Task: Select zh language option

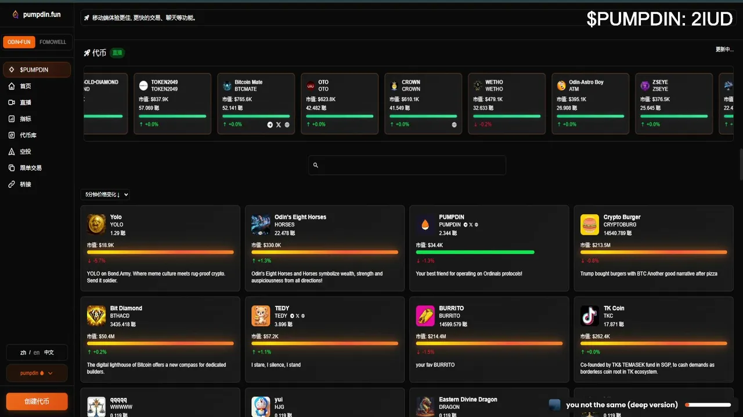Action: coord(23,353)
